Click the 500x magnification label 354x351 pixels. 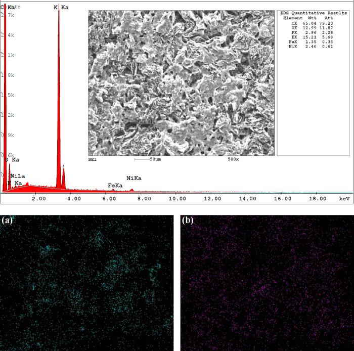click(233, 159)
